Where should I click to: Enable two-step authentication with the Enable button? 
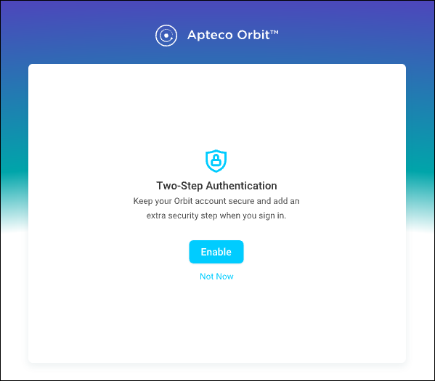coord(216,252)
